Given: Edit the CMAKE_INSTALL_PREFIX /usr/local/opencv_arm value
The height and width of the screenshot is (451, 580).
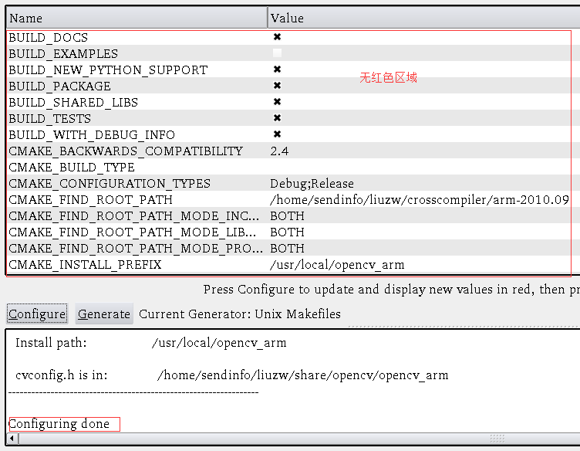Looking at the screenshot, I should click(x=337, y=265).
